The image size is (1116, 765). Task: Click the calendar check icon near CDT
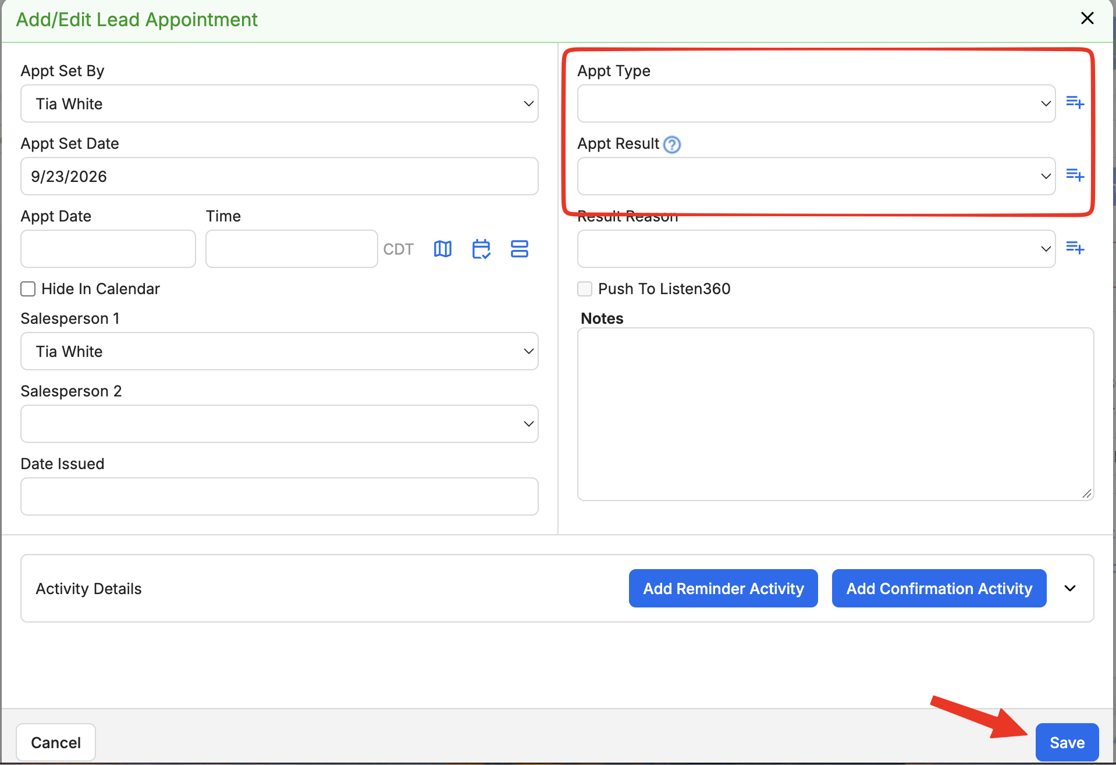(x=481, y=249)
